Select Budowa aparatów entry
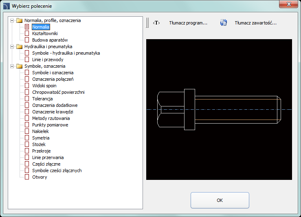The height and width of the screenshot is (217, 301). click(50, 40)
